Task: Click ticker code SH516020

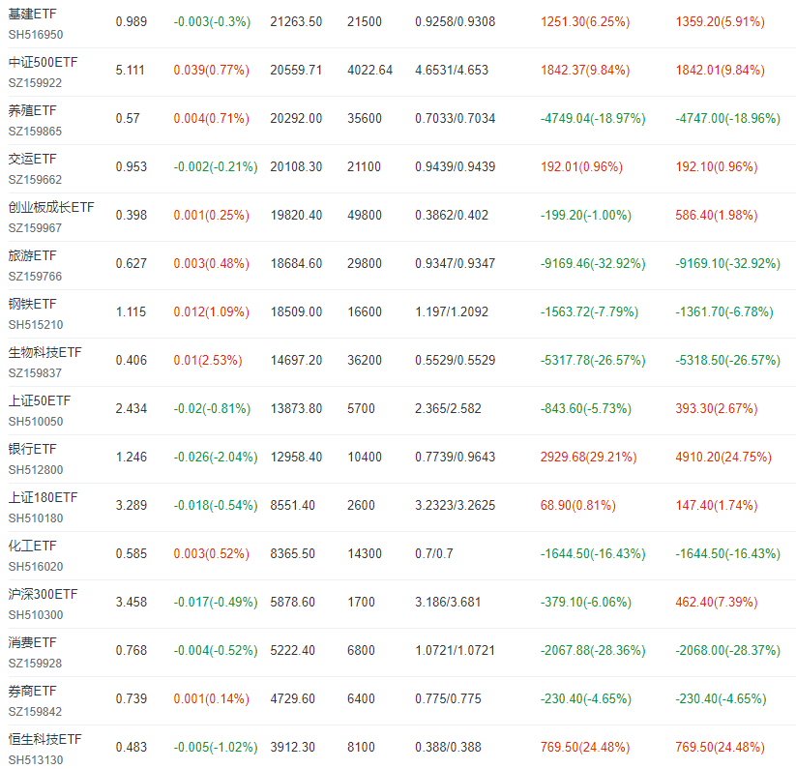Action: (36, 566)
